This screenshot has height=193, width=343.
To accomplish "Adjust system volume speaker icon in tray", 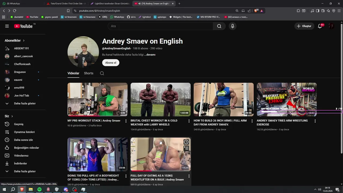I will click(x=320, y=190).
